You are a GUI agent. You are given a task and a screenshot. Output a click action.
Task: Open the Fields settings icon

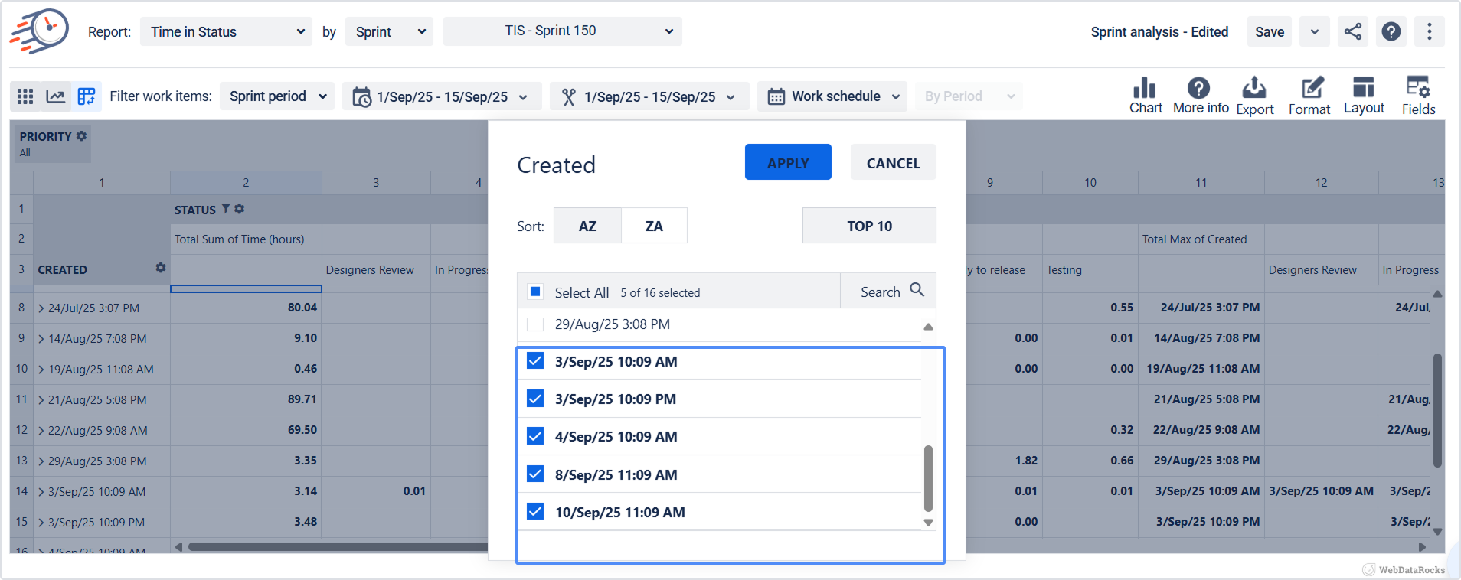pos(1418,87)
